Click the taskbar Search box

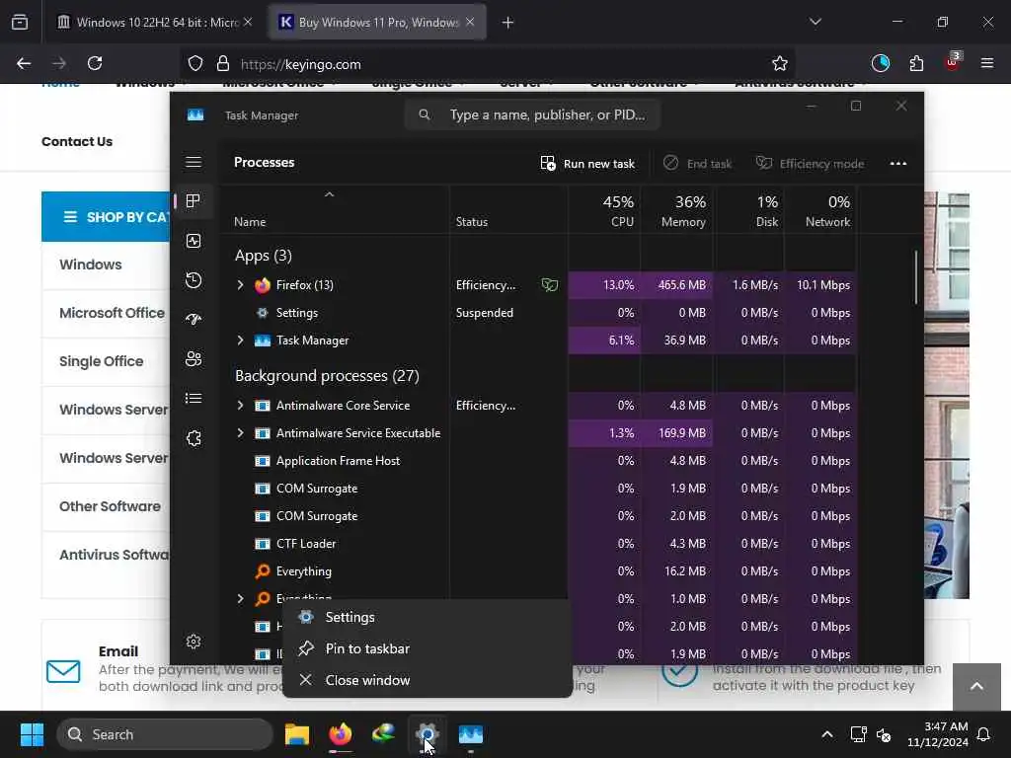click(x=165, y=734)
